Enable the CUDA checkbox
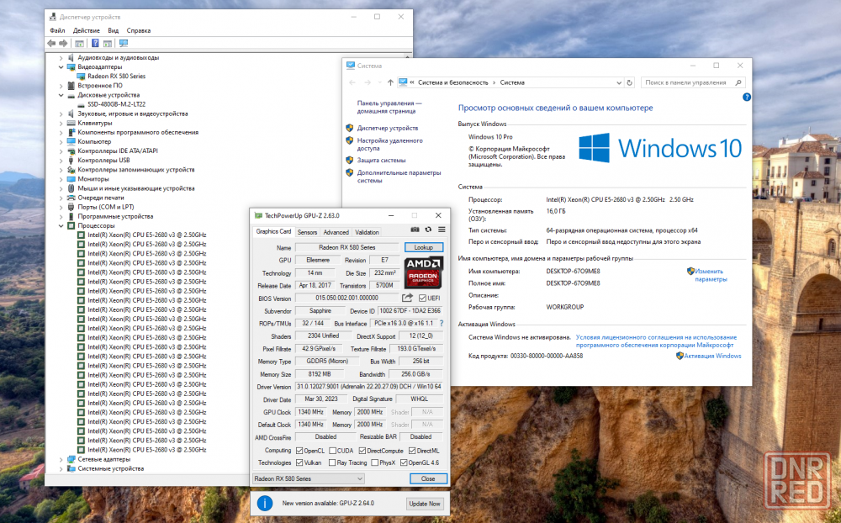The width and height of the screenshot is (841, 523). tap(332, 451)
